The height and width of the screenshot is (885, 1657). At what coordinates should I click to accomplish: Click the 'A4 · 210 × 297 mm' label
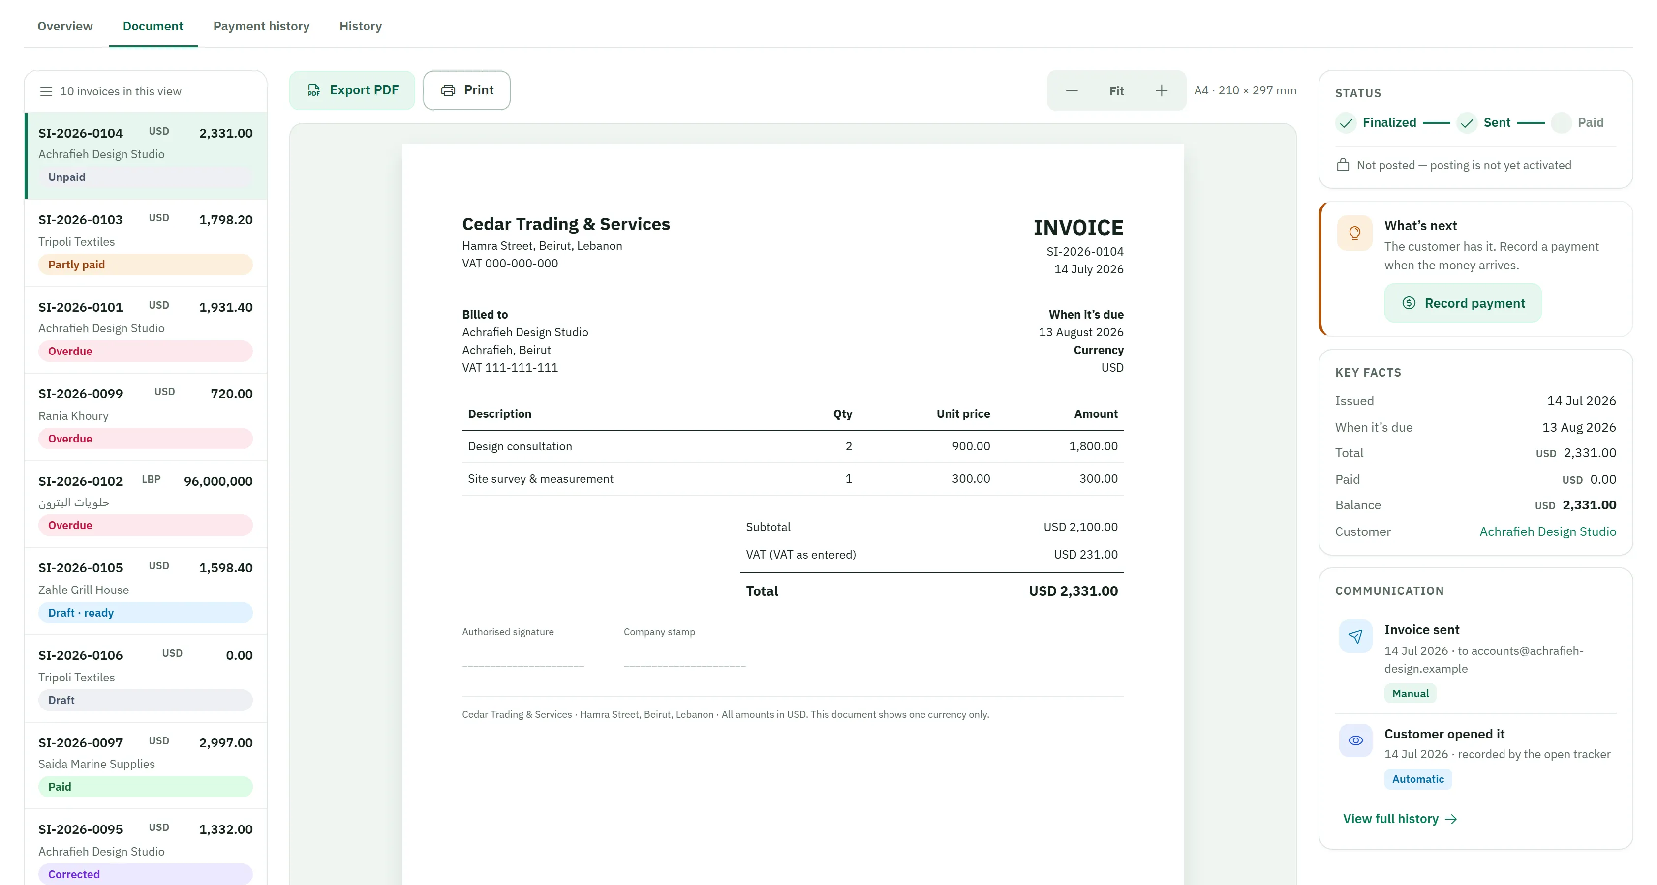click(1245, 90)
